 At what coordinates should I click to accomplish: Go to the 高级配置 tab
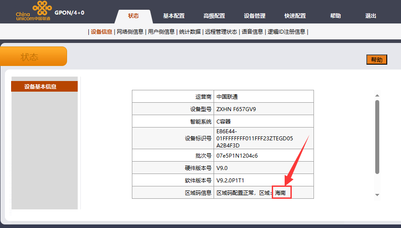tap(214, 16)
